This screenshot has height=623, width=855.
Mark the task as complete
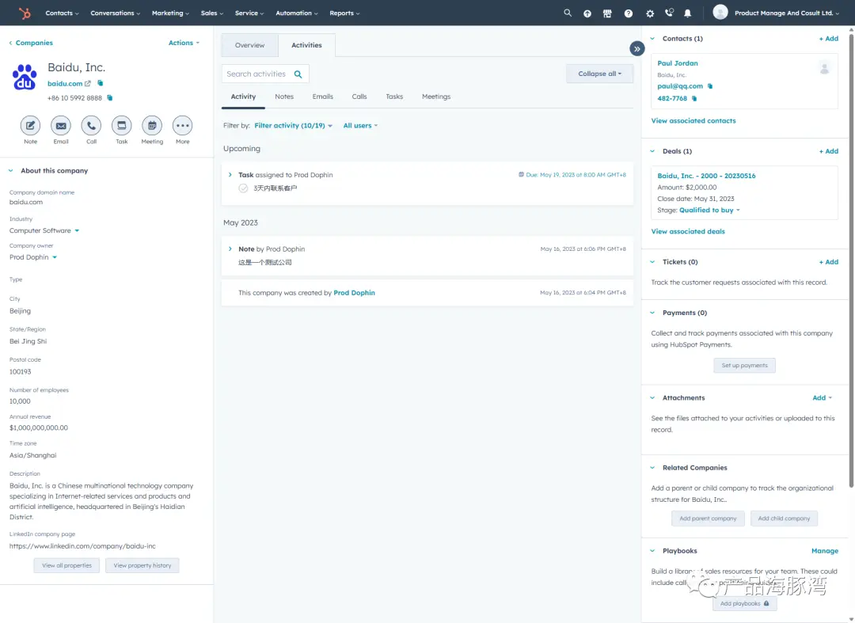coord(243,188)
